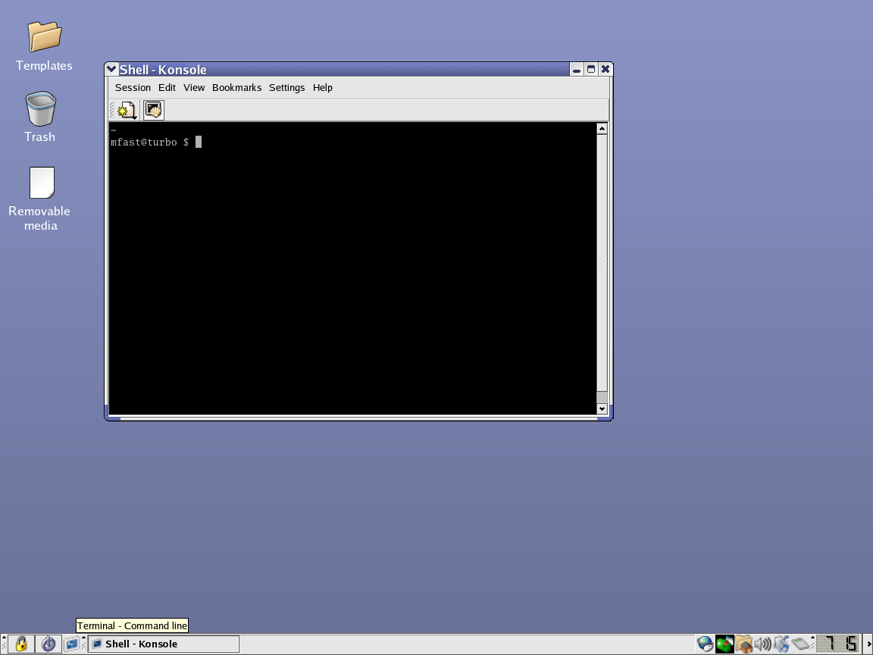This screenshot has height=655, width=873.
Task: Expand the system tray overflow arrow
Action: (x=812, y=638)
